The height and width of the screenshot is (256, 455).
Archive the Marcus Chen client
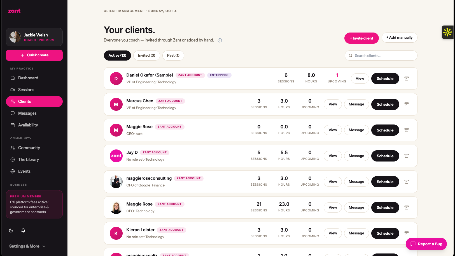pos(407,104)
